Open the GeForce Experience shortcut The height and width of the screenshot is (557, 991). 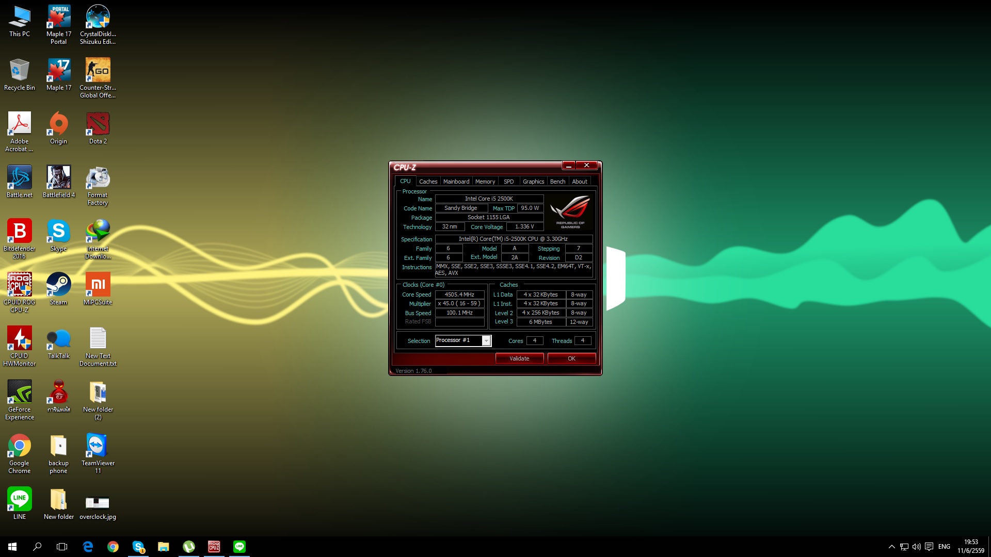20,392
